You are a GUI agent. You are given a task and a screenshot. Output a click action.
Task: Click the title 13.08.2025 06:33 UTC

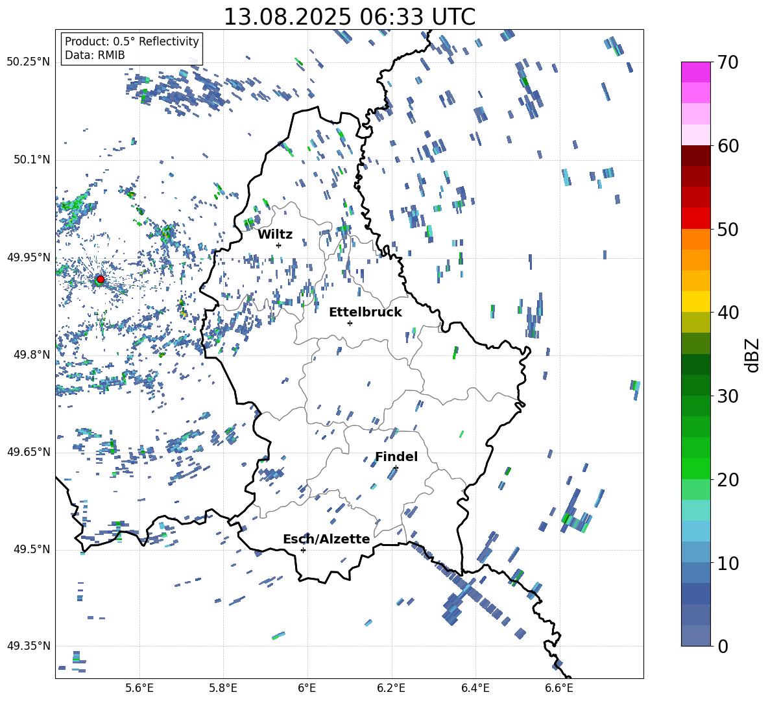(349, 17)
